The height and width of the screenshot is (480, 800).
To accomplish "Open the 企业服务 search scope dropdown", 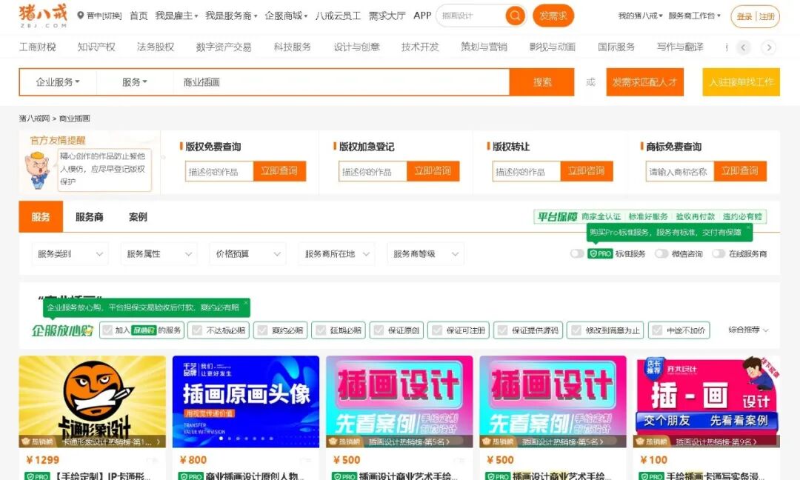I will (x=58, y=82).
